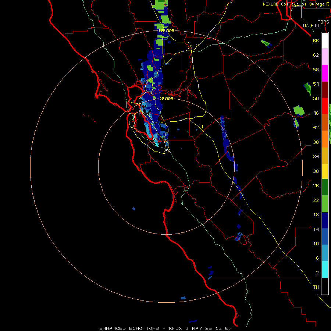Click the orange 38-42 kft legend swatch
331x331 pixels.
(325, 139)
